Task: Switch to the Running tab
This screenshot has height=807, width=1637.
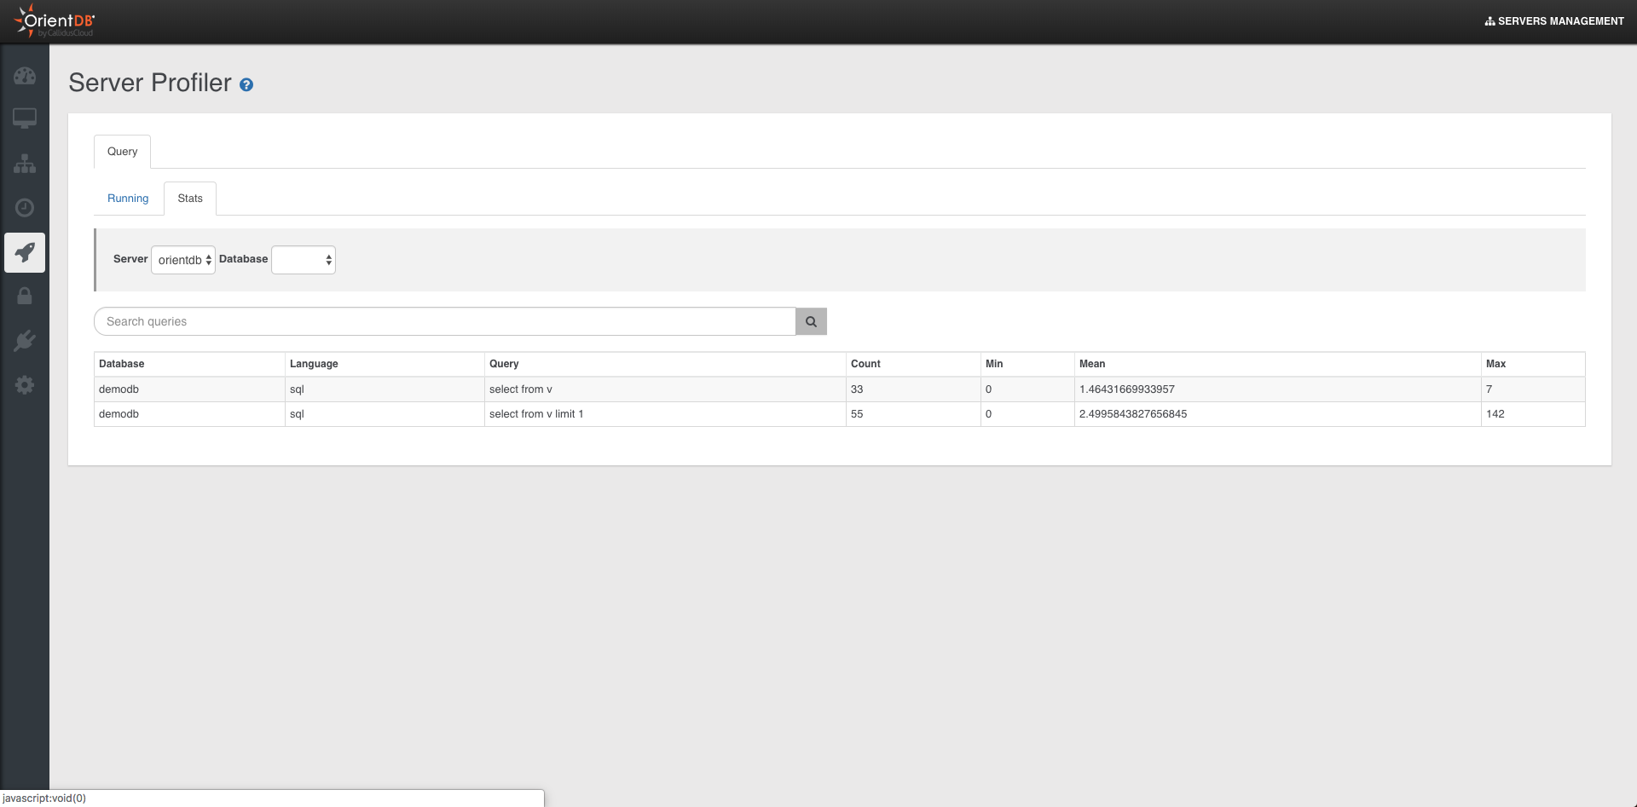Action: tap(128, 199)
